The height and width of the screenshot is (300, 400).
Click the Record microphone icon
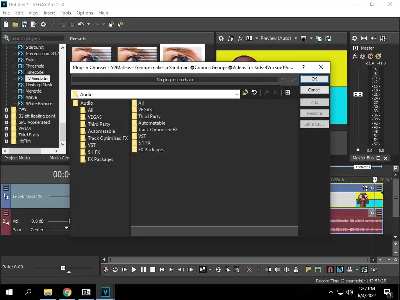click(105, 270)
